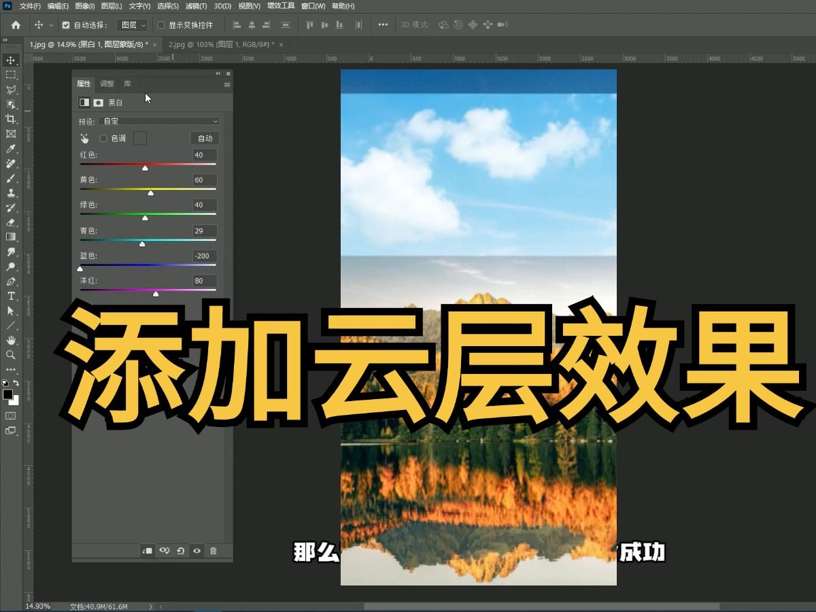Open the 预设 preset dropdown
This screenshot has width=816, height=612.
pos(157,121)
